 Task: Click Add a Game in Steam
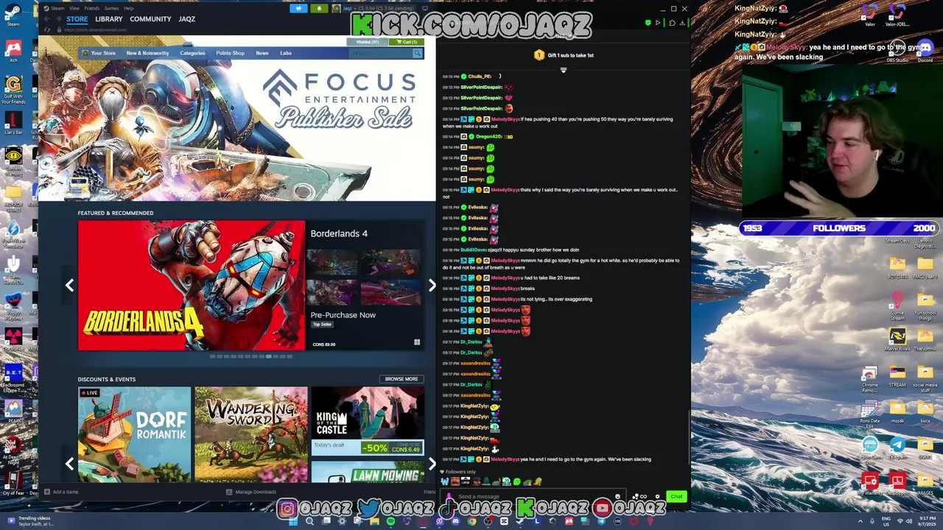click(x=62, y=492)
